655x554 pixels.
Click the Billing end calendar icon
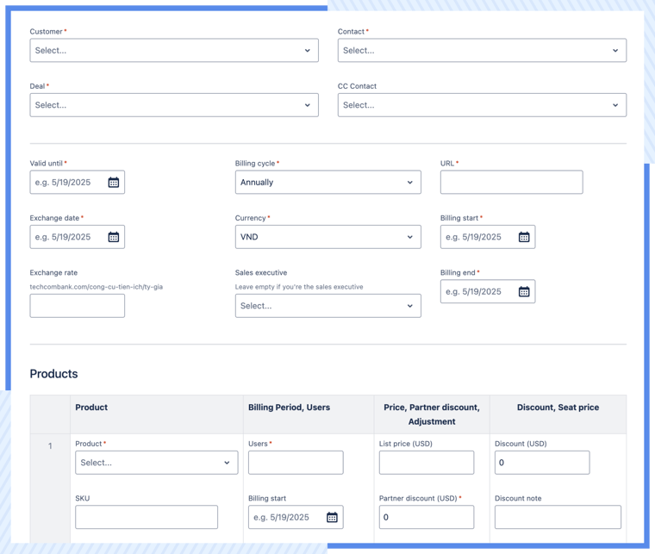(524, 292)
